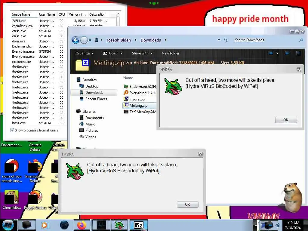Click the Explorer forward navigation arrow
This screenshot has width=308, height=231.
coord(84,40)
